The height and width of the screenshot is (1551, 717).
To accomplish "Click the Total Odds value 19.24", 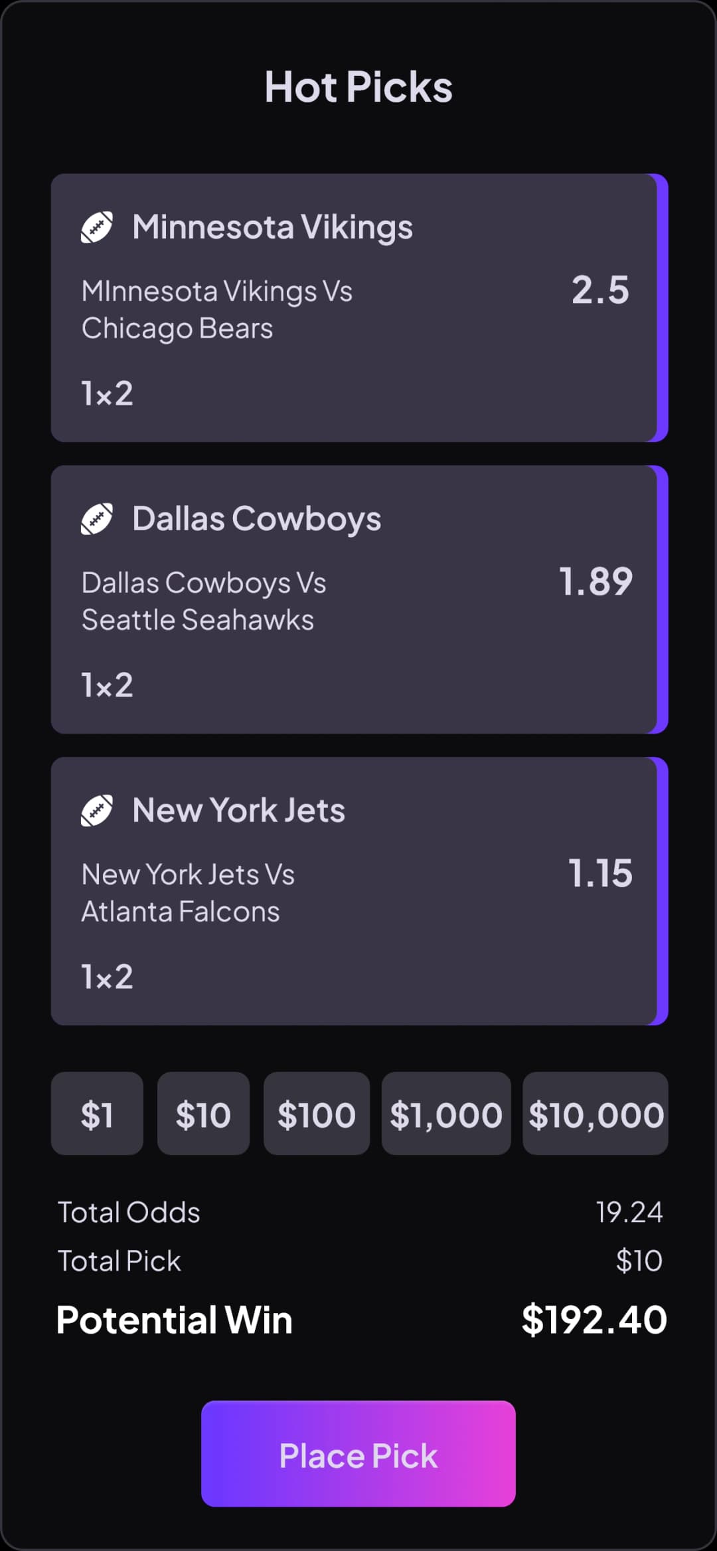I will pyautogui.click(x=629, y=1212).
